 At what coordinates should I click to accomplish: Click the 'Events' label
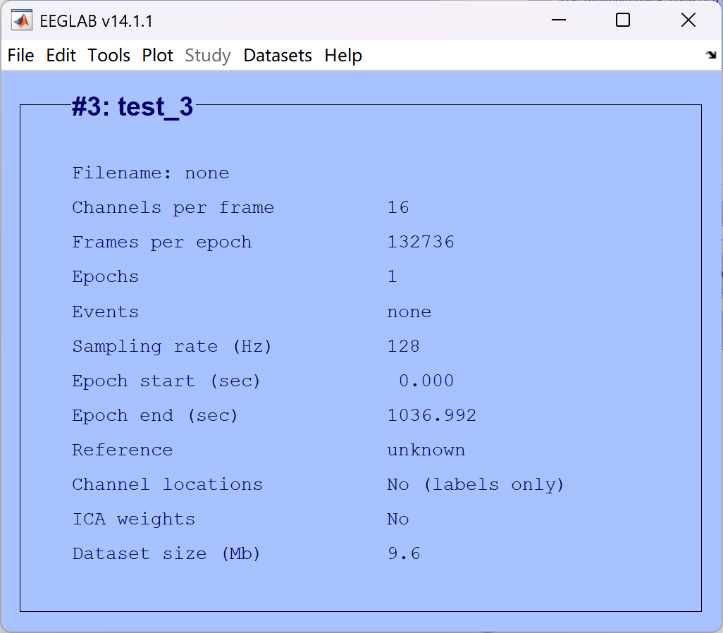click(106, 312)
